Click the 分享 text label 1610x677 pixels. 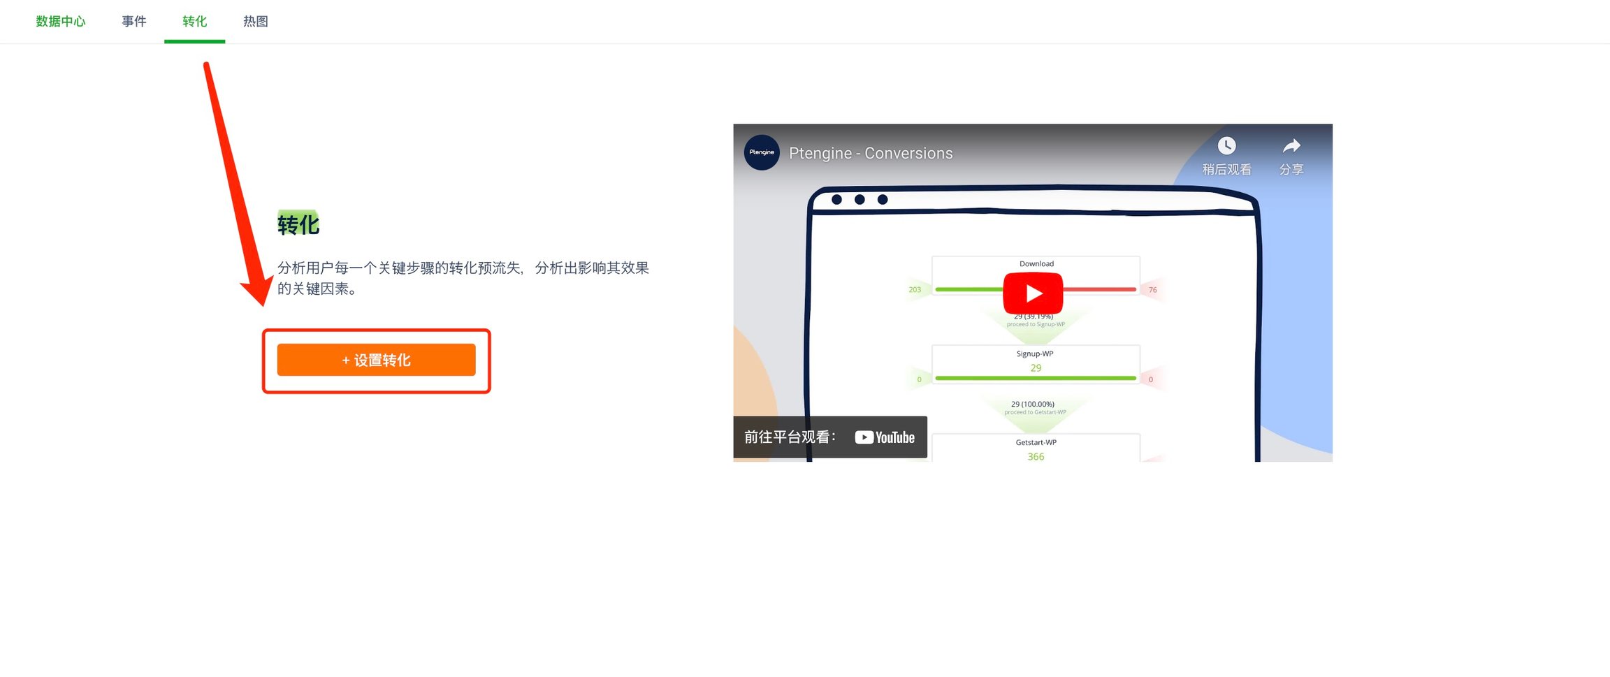pos(1291,170)
